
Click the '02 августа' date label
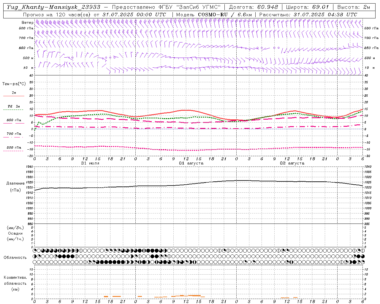[x=292, y=163]
